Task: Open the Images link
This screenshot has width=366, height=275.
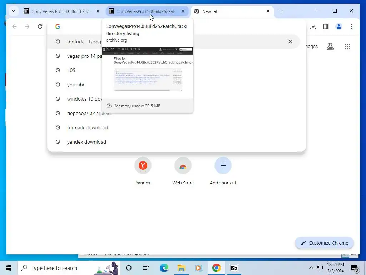Action: pyautogui.click(x=312, y=47)
